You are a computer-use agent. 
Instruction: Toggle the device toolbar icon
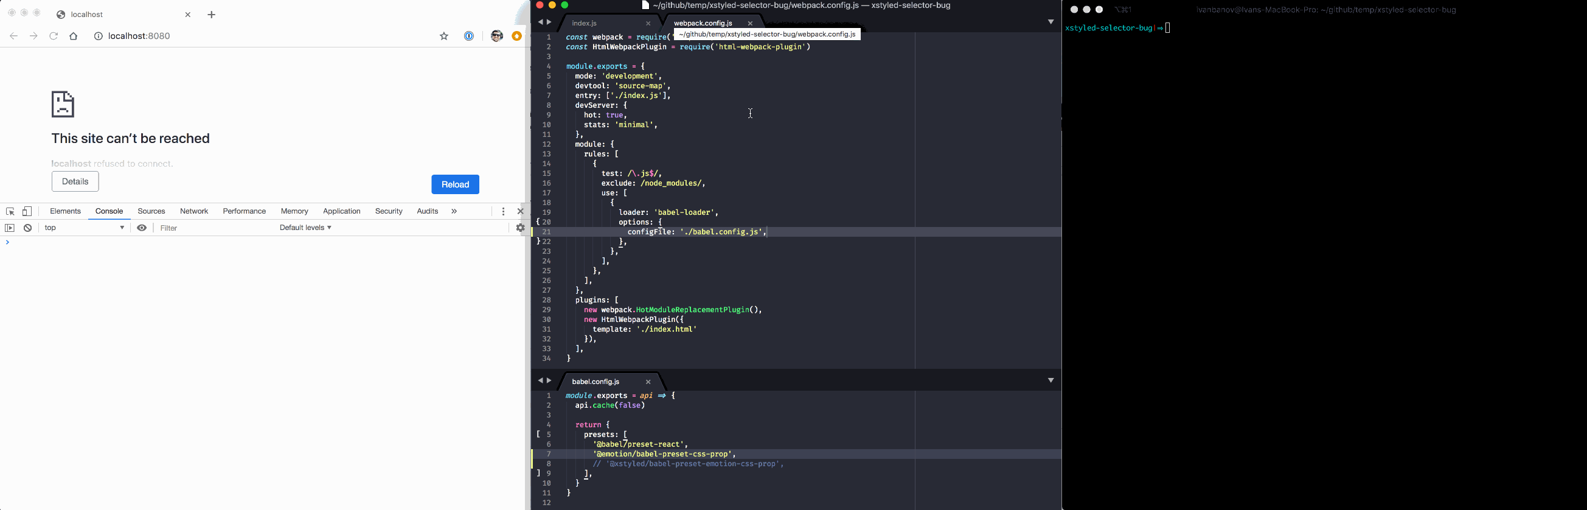[27, 212]
